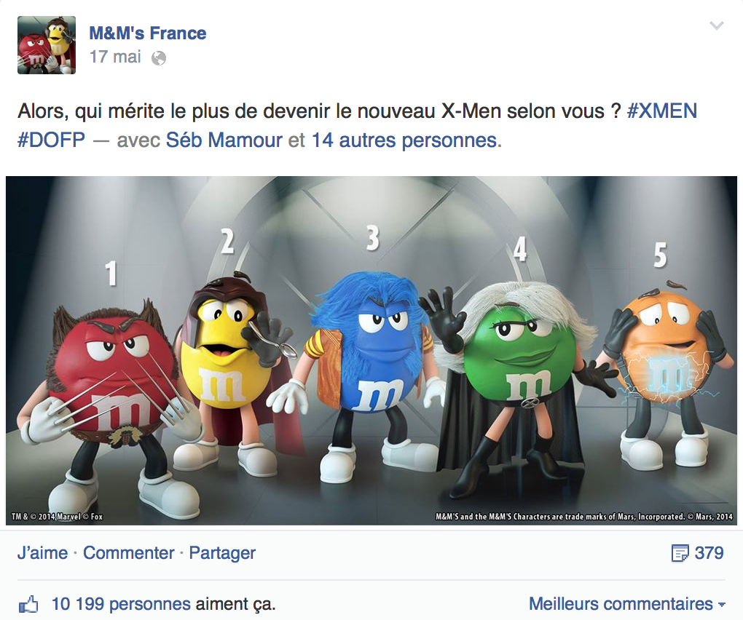This screenshot has height=620, width=743.
Task: Click the globe public audience icon
Action: pyautogui.click(x=158, y=58)
